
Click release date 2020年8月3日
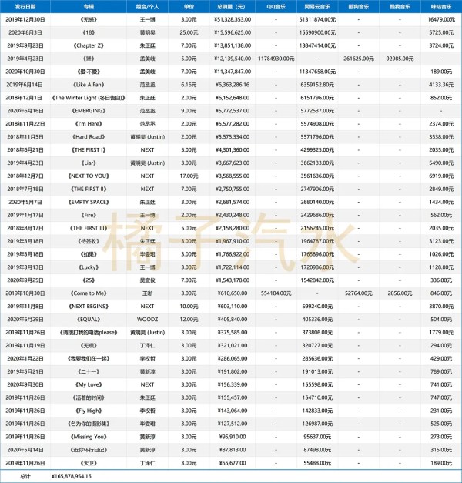(x=25, y=32)
